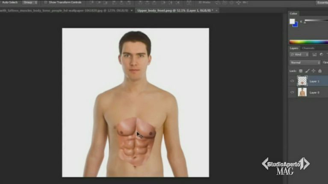Enable the Auto-Select checkbox
Screen dimensions: 328x184
[x=1, y=2]
